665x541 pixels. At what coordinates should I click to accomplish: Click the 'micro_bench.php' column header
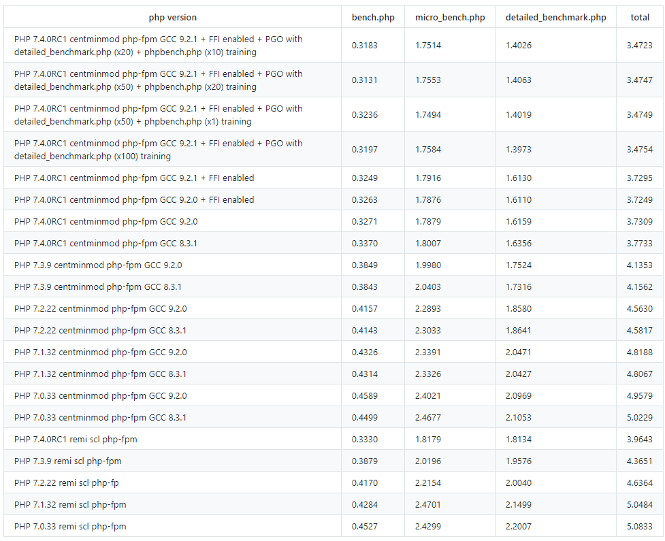point(449,18)
